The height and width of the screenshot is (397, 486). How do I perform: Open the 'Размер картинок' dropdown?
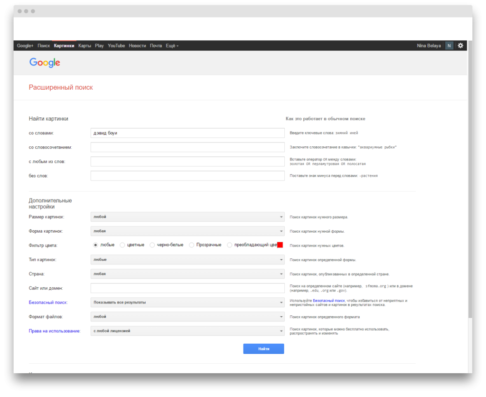[x=187, y=217]
